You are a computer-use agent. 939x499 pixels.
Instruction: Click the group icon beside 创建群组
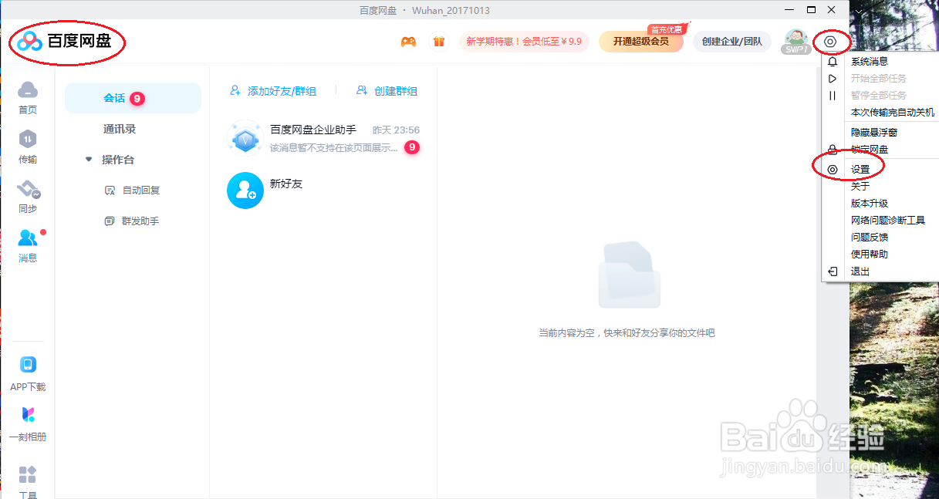coord(362,91)
